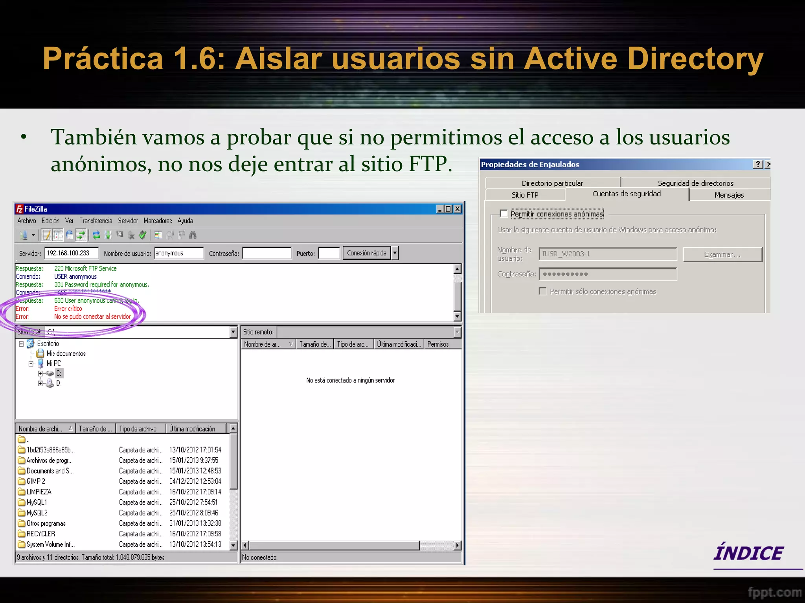Click the help question mark in Propiedades dialog
The image size is (805, 603).
[758, 164]
